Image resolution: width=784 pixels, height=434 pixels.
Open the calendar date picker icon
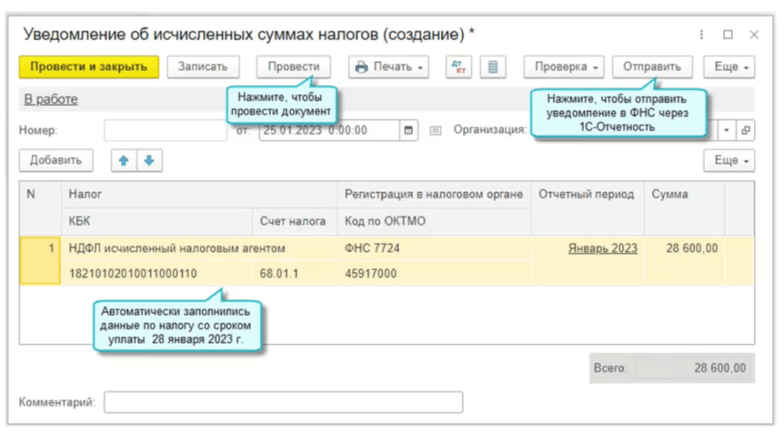[x=409, y=130]
